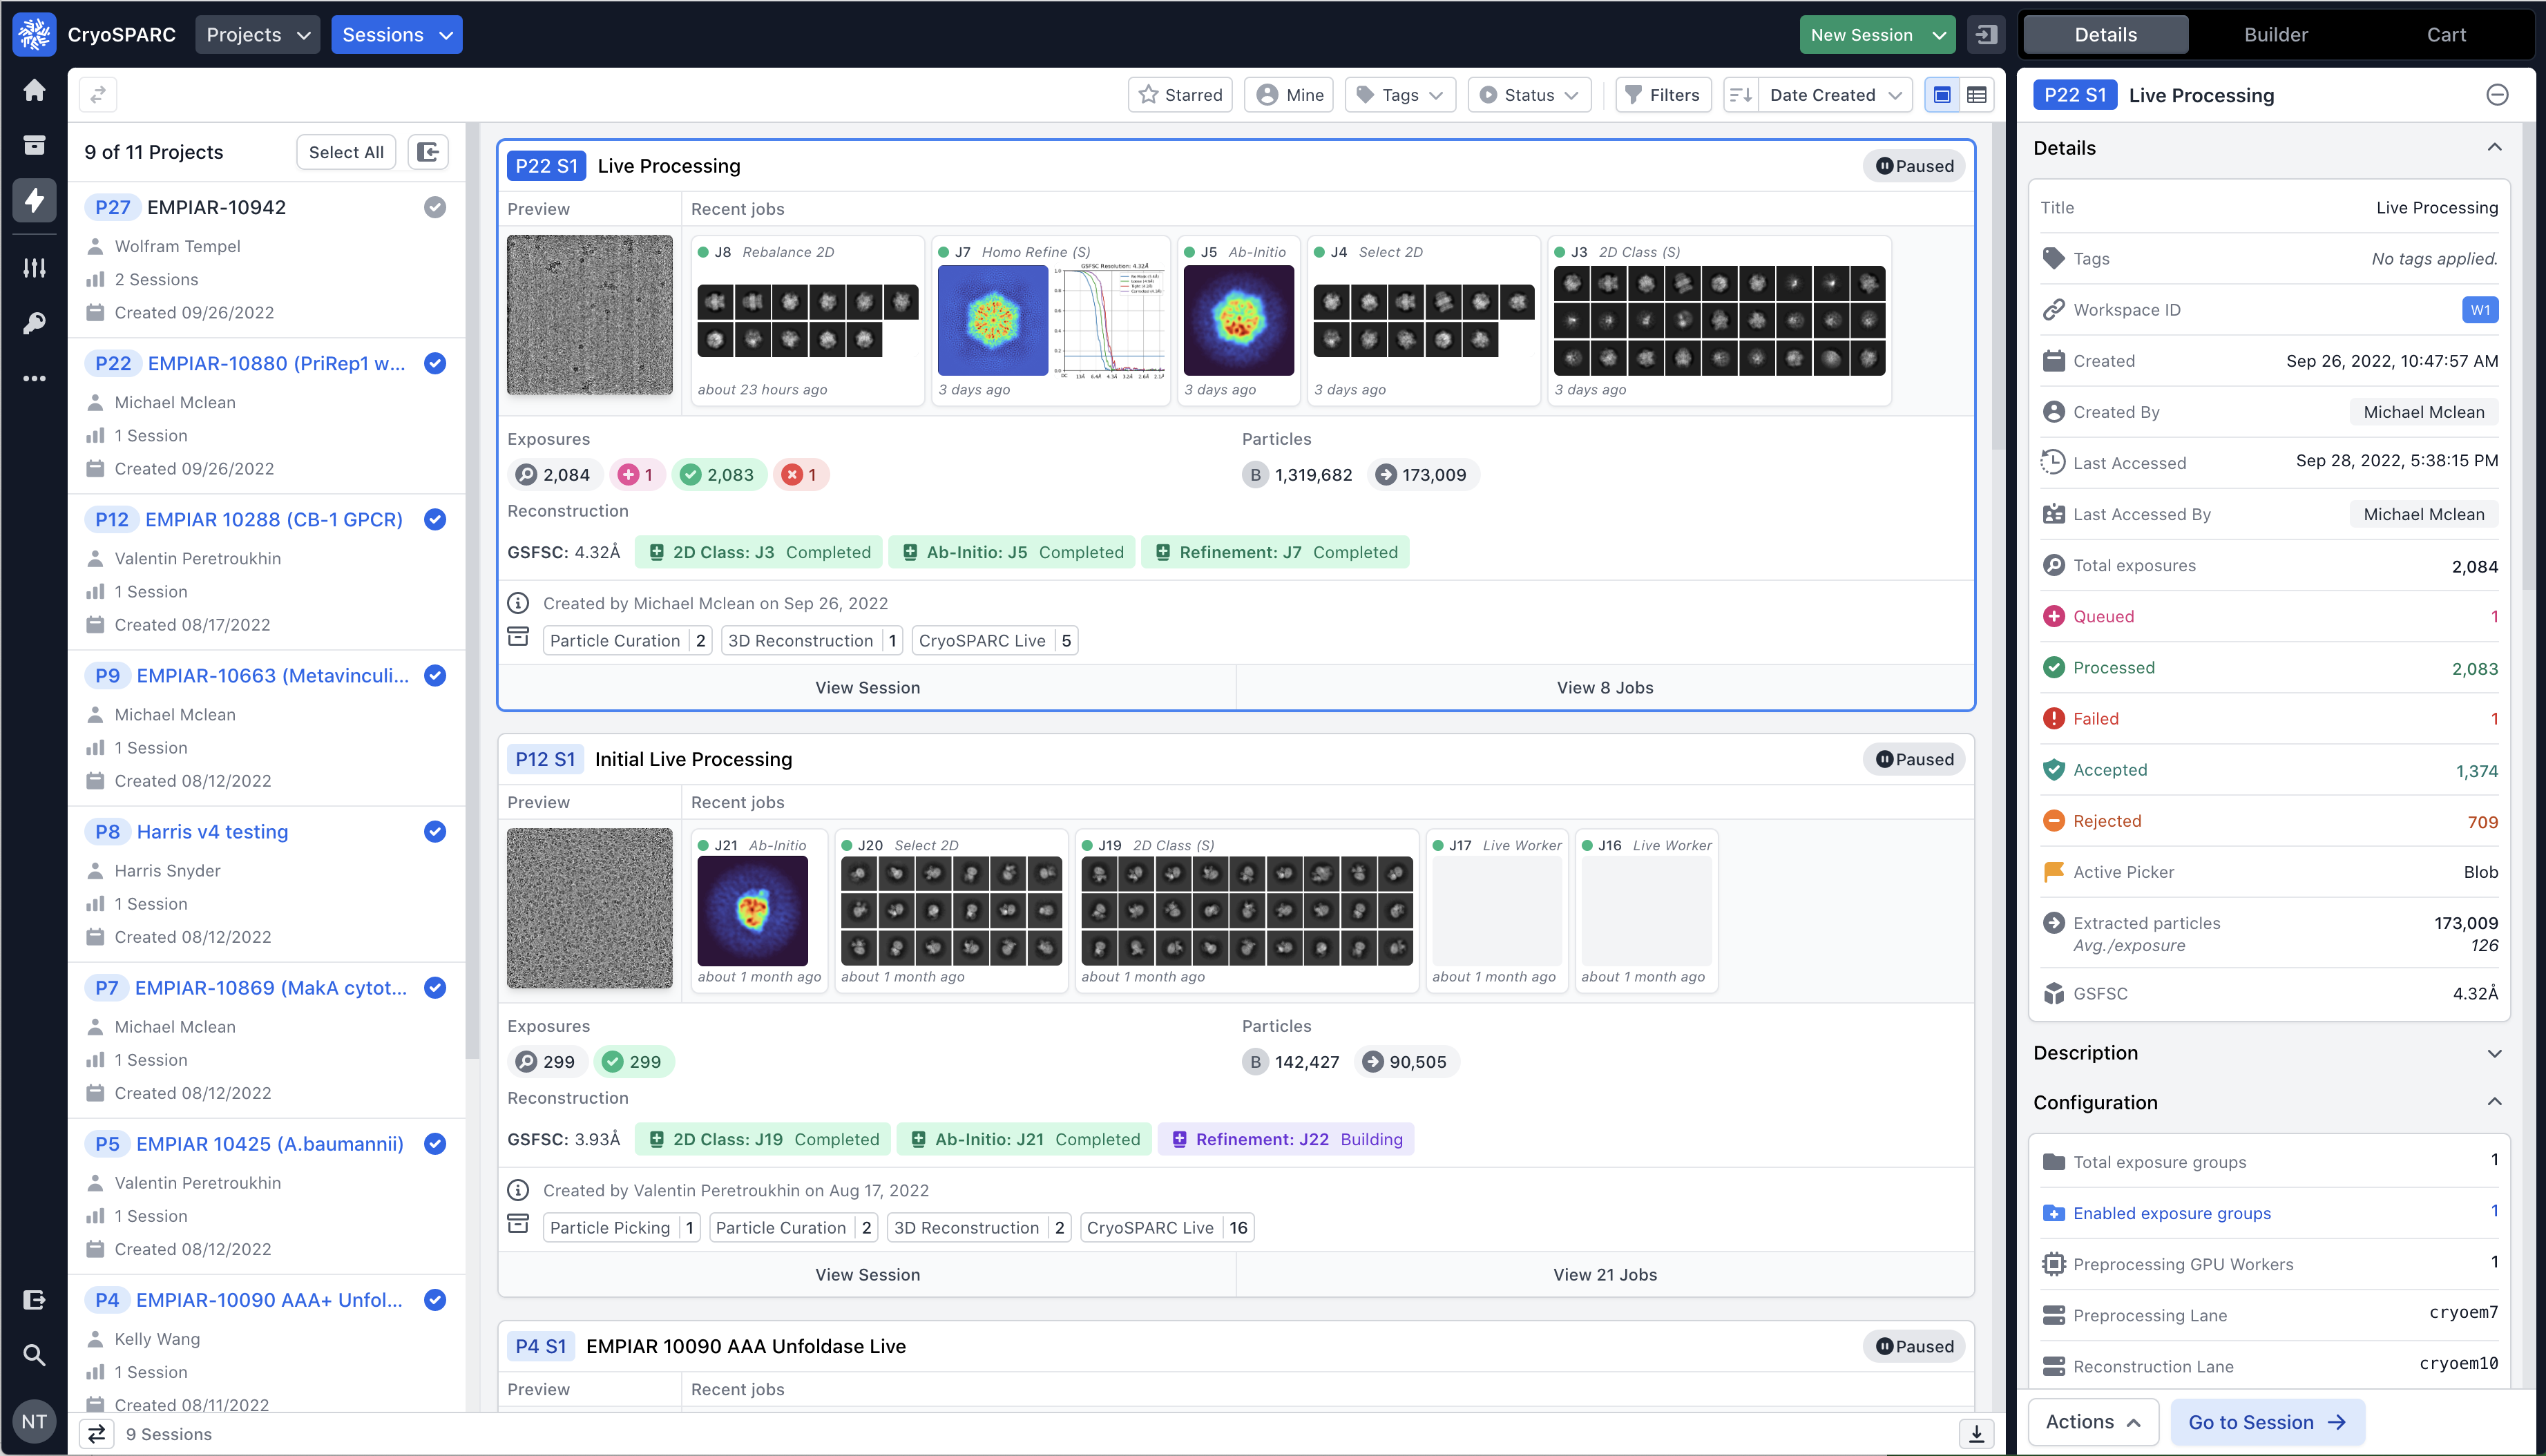This screenshot has height=1456, width=2546.
Task: Click the search magnifier icon in the sidebar
Action: click(34, 1355)
